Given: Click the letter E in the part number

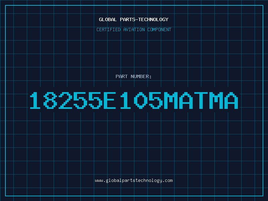Looking at the screenshot, I should click(110, 100).
